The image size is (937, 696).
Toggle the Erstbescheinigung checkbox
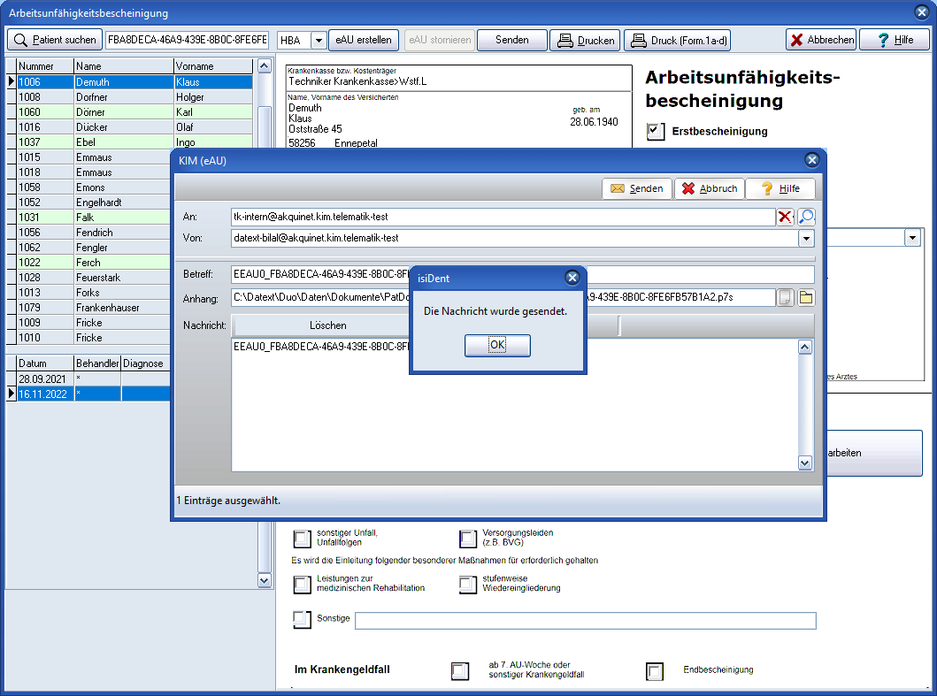coord(655,131)
